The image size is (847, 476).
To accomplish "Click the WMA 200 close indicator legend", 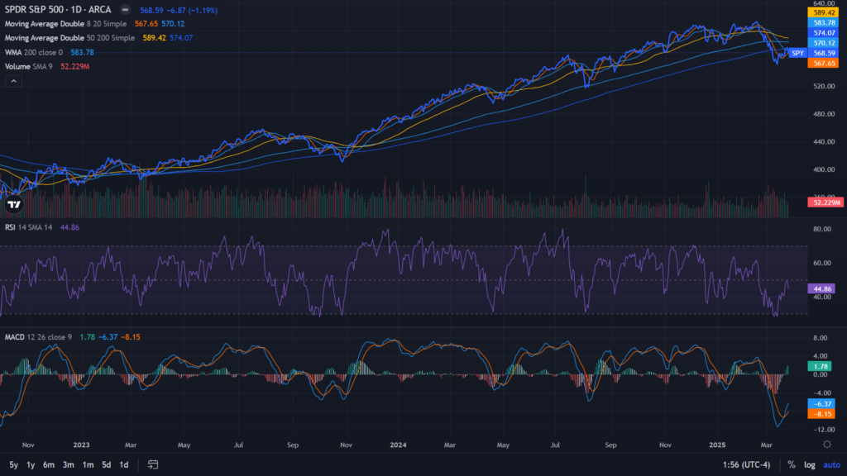I will click(x=33, y=52).
